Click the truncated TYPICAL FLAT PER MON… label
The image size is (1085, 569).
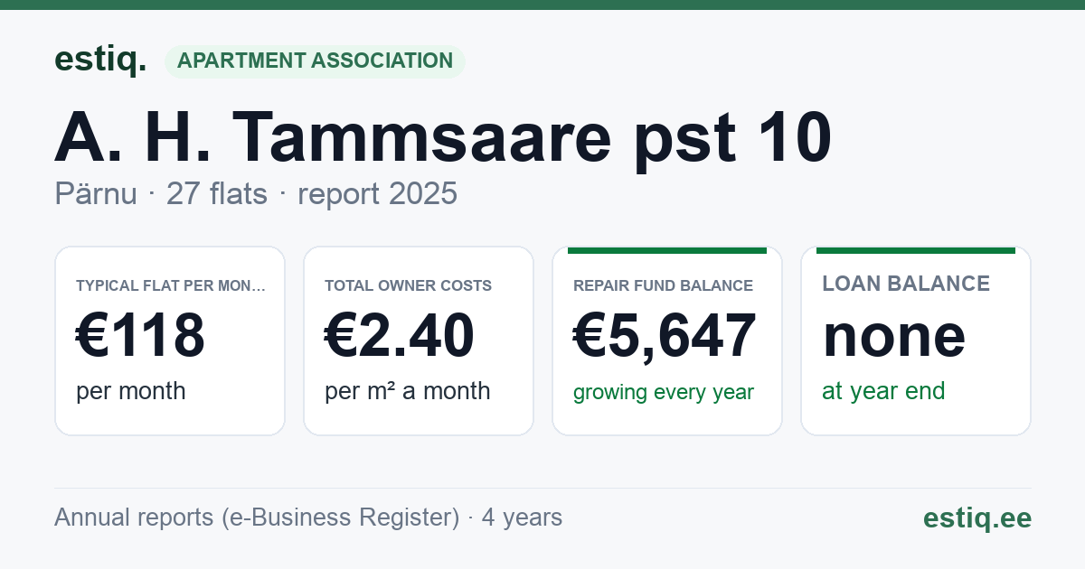171,285
